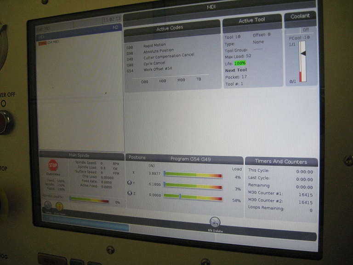Click the PCool: 10 value
Screen dimensions: 353x265
(x=299, y=38)
